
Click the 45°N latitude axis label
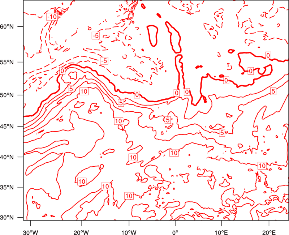coord(7,127)
